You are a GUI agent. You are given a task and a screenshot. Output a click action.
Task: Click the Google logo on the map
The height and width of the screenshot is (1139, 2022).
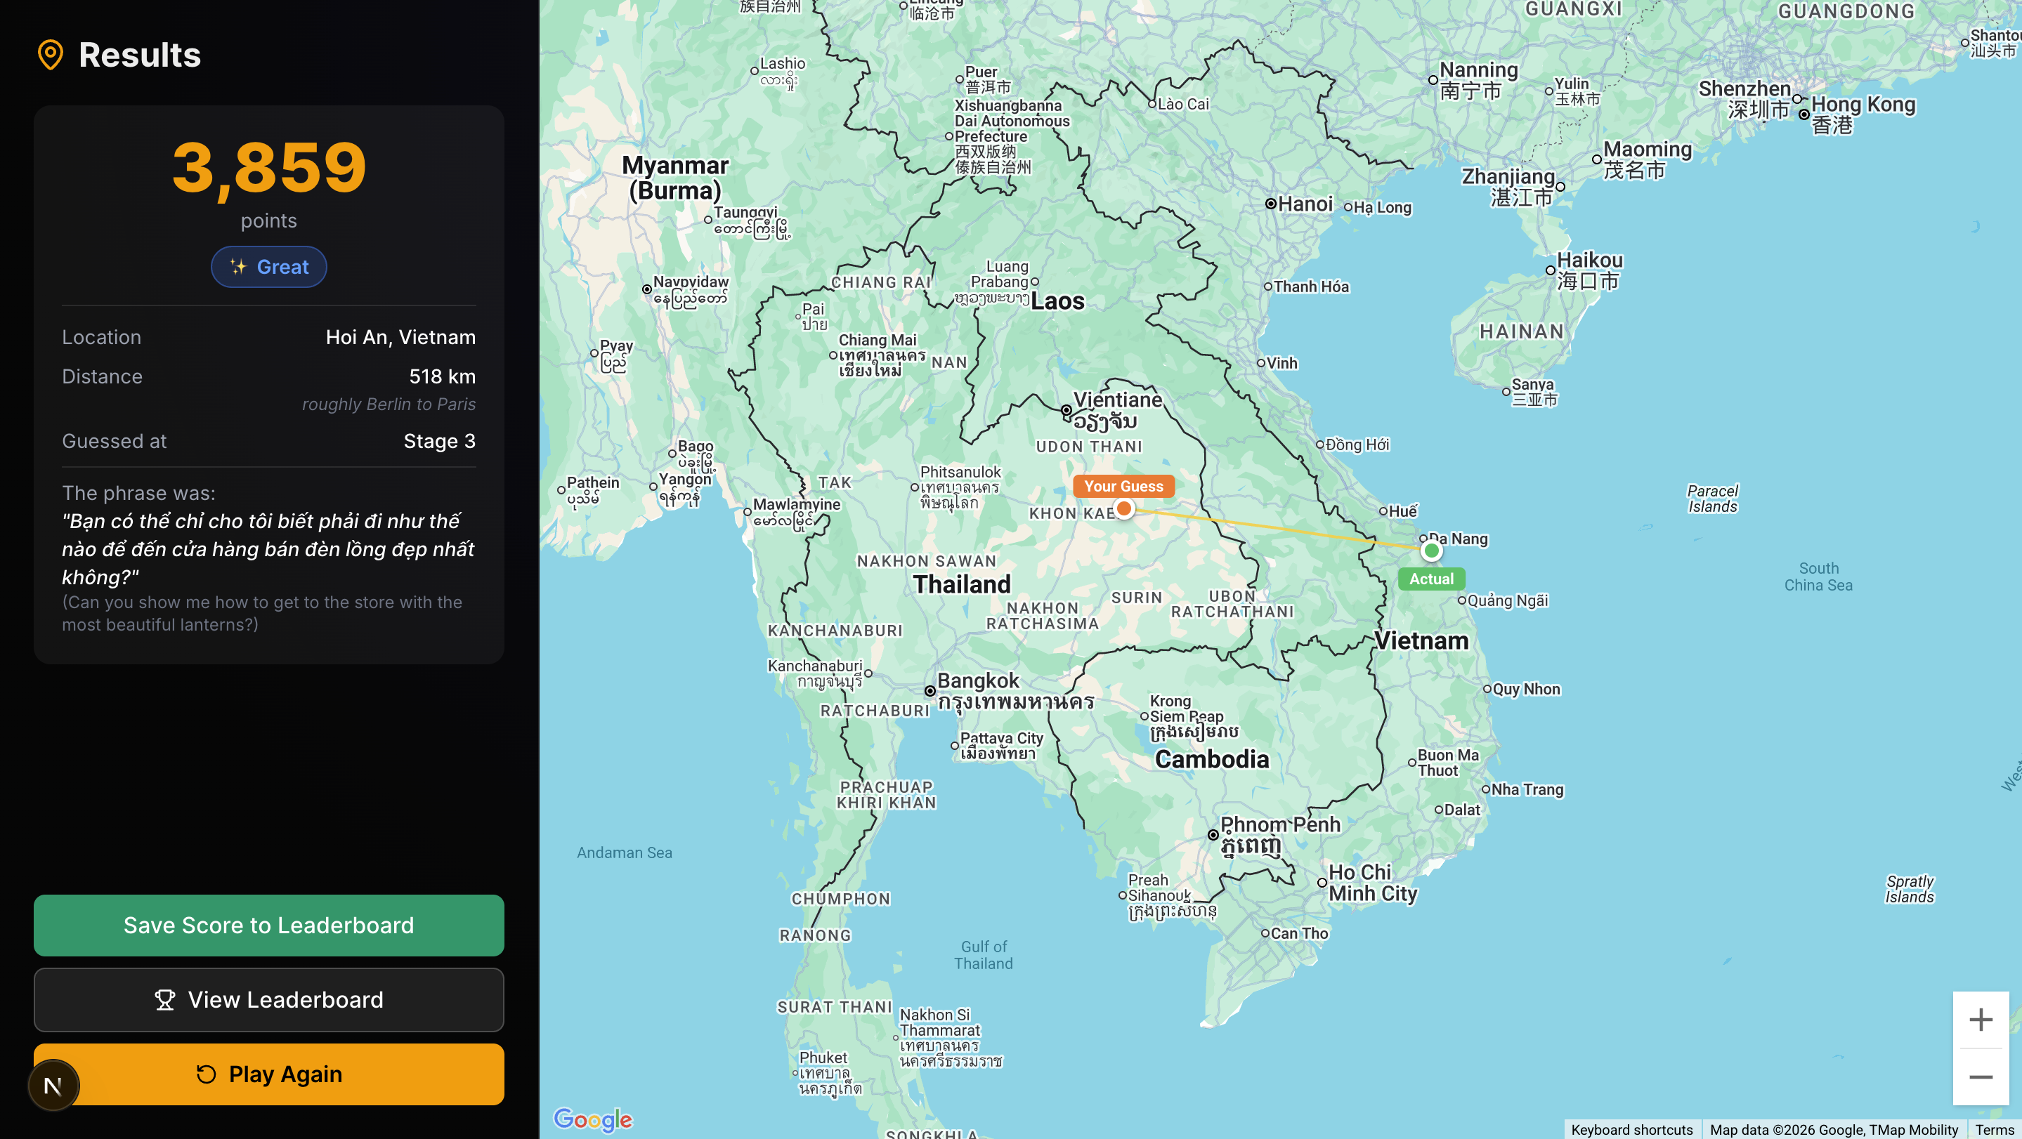point(593,1119)
